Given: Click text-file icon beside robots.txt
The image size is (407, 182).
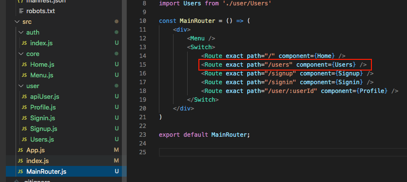Looking at the screenshot, I should (21, 11).
